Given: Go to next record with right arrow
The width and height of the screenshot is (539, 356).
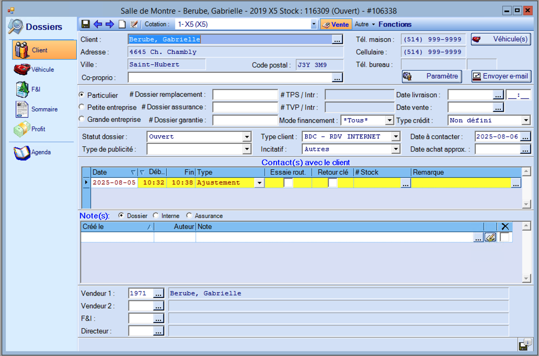Looking at the screenshot, I should coord(110,24).
